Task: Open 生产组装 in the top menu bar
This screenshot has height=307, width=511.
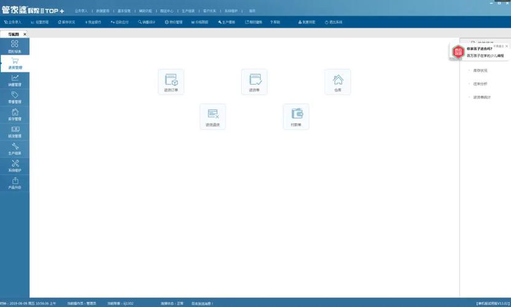Action: point(188,11)
